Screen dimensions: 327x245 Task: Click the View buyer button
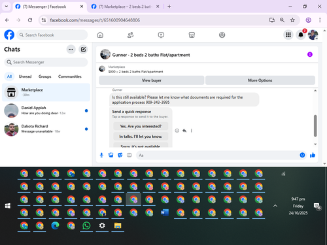coord(152,80)
